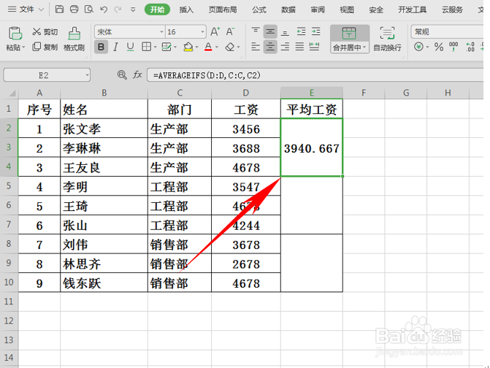
Task: Apply percent style format
Action: [439, 47]
